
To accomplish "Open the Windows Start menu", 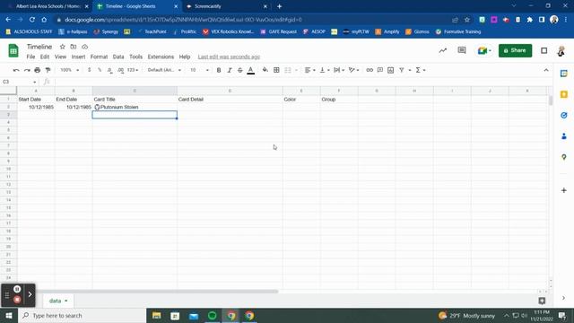I will 9,315.
